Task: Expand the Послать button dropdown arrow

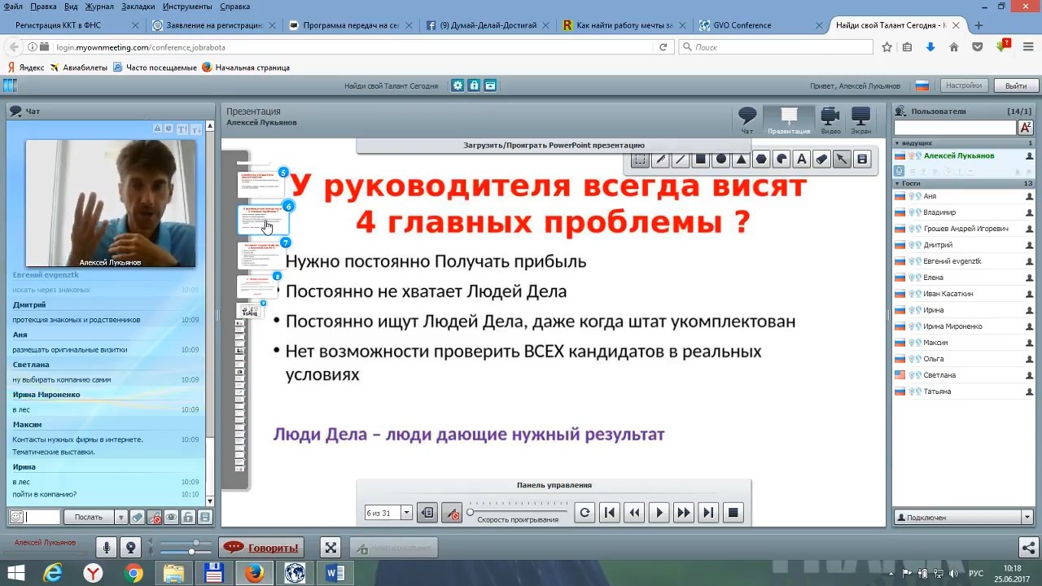Action: point(120,517)
